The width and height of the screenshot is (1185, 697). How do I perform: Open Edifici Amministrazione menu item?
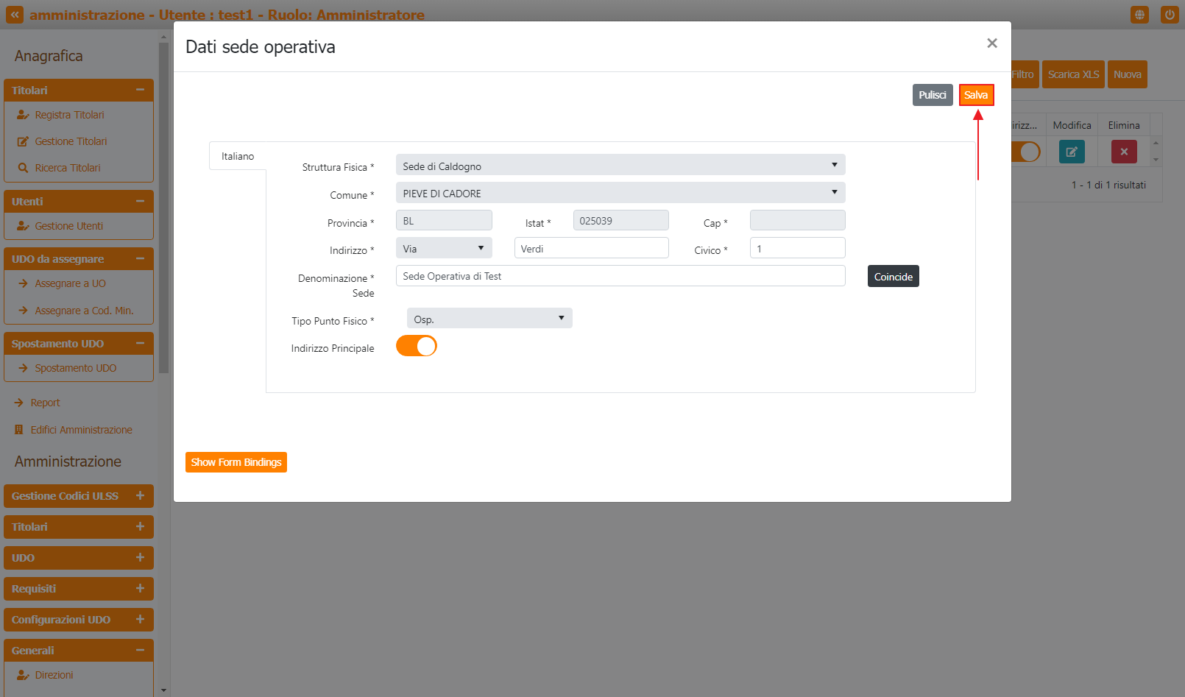[x=81, y=430]
